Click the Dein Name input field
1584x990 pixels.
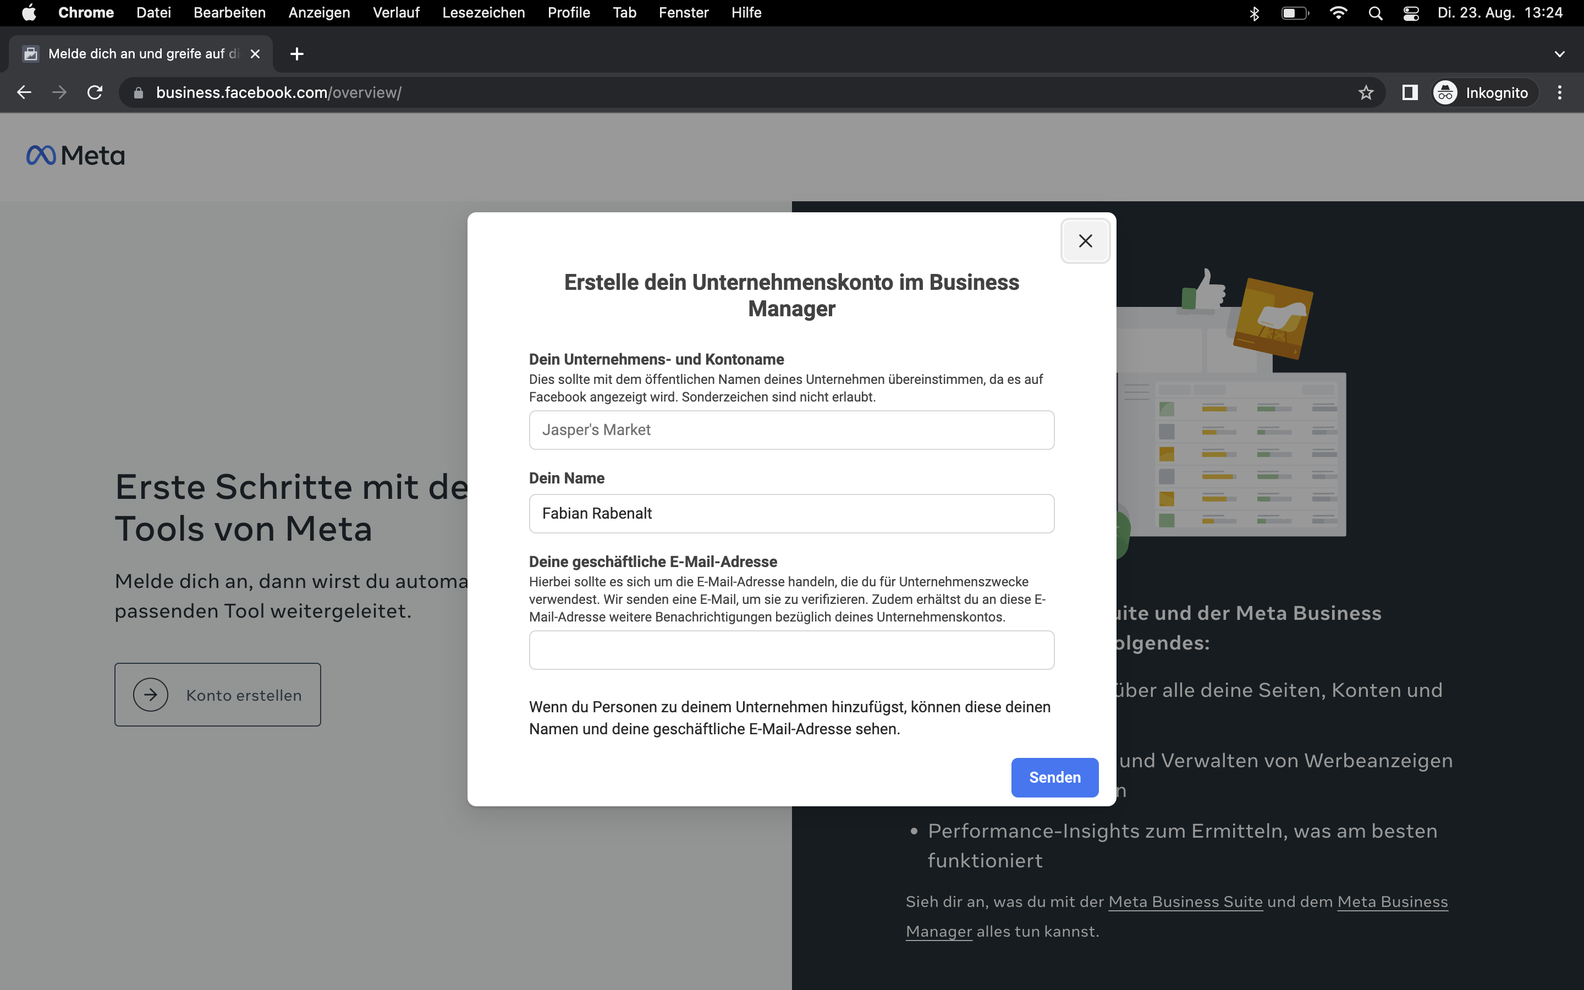coord(791,513)
